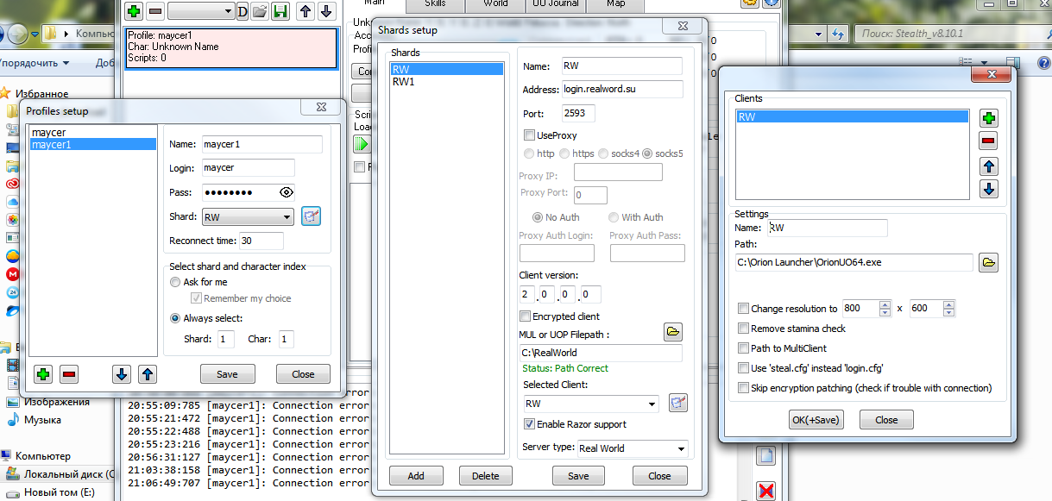The width and height of the screenshot is (1052, 501).
Task: Uncheck Enable Razor support
Action: 530,424
